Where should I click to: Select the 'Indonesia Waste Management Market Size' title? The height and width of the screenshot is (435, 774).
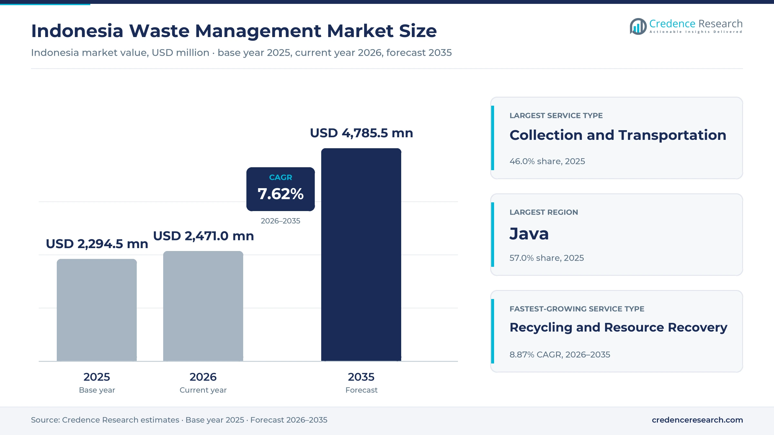[x=234, y=31]
